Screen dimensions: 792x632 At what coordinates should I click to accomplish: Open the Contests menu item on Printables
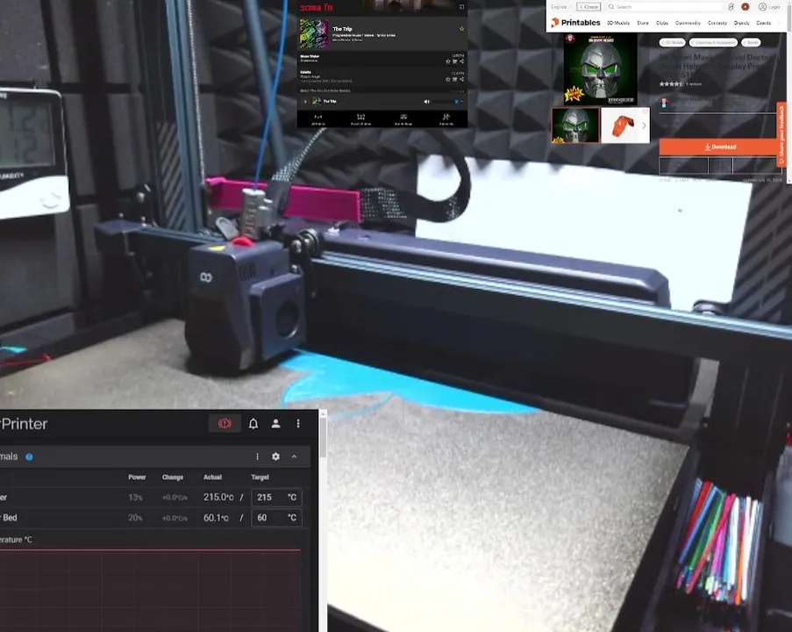717,23
